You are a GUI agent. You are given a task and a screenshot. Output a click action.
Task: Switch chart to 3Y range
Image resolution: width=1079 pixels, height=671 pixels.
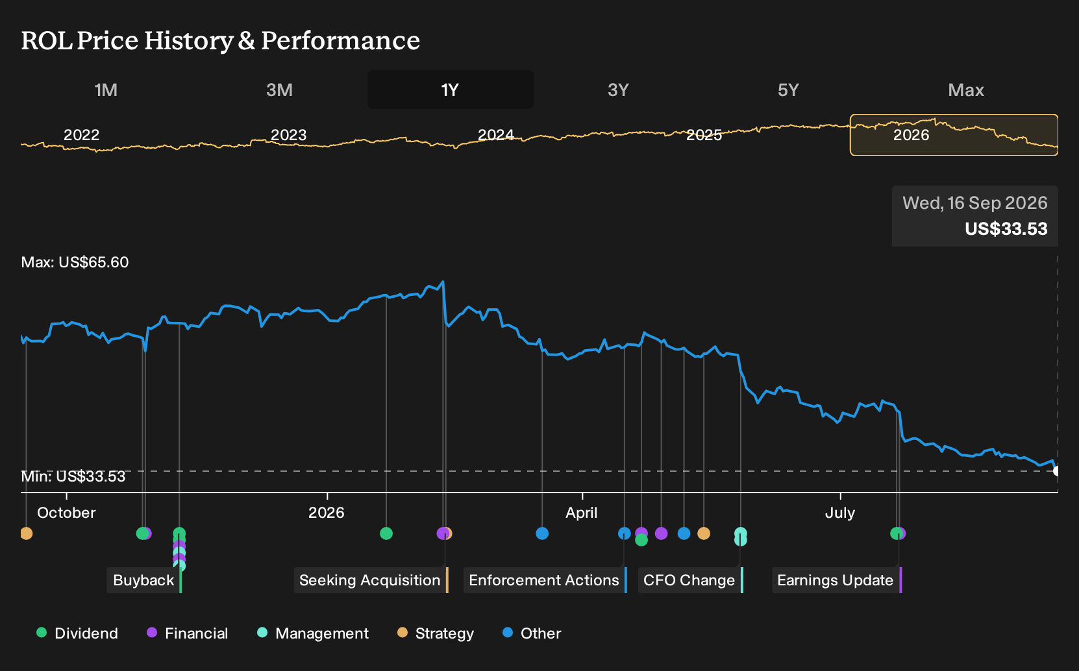point(618,90)
